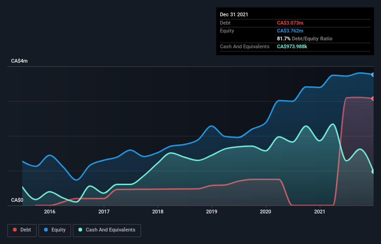Click the 2020 x-axis label
Viewport: 381px width, 244px height.
265,212
